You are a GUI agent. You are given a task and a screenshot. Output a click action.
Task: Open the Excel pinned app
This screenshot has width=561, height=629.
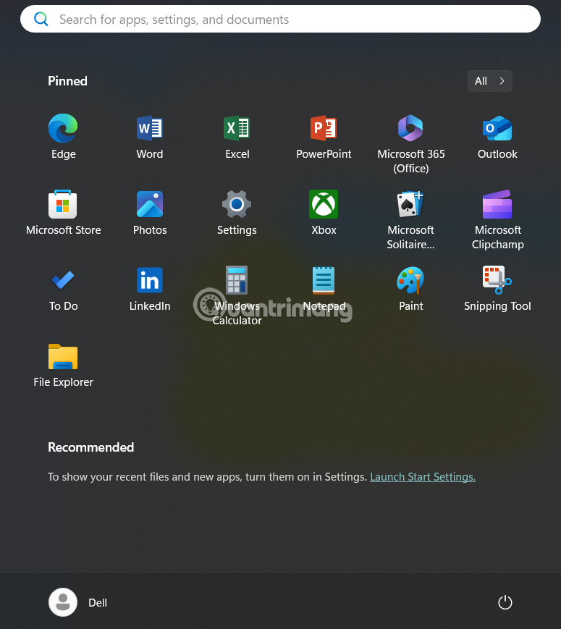tap(237, 128)
